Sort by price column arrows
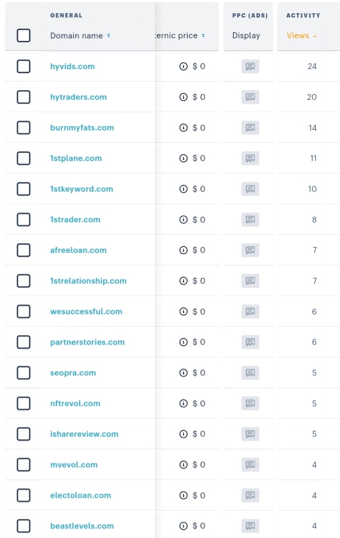 [203, 36]
